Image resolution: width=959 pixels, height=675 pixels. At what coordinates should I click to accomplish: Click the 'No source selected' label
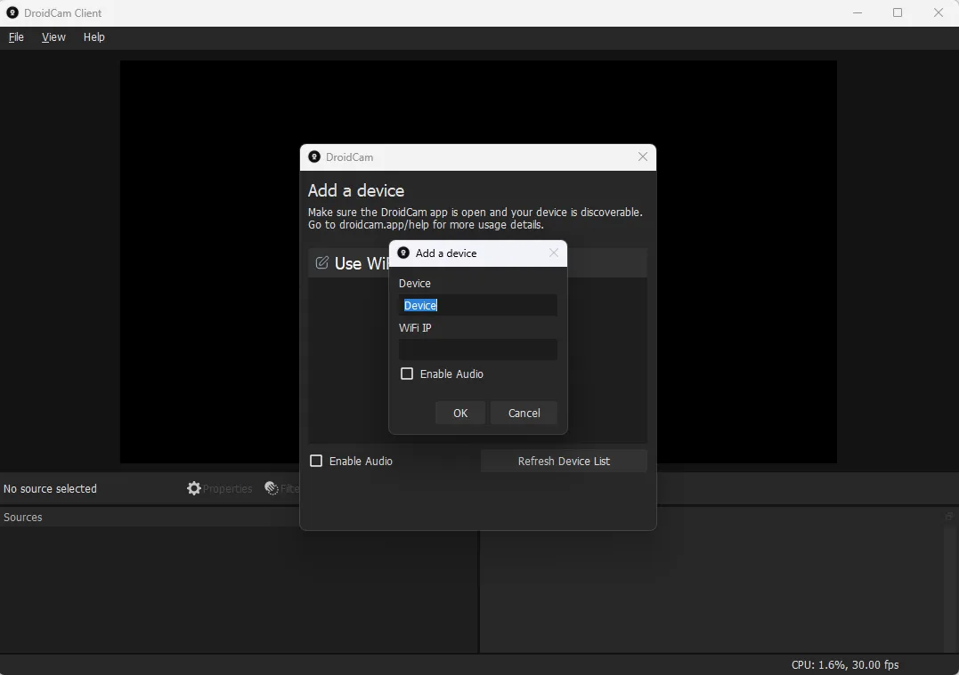[50, 489]
